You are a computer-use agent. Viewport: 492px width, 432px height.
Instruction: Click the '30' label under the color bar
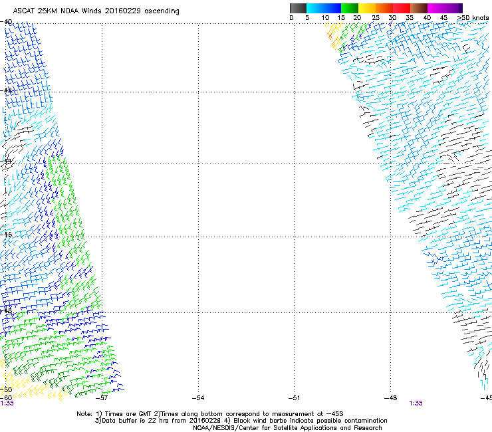tap(392, 18)
